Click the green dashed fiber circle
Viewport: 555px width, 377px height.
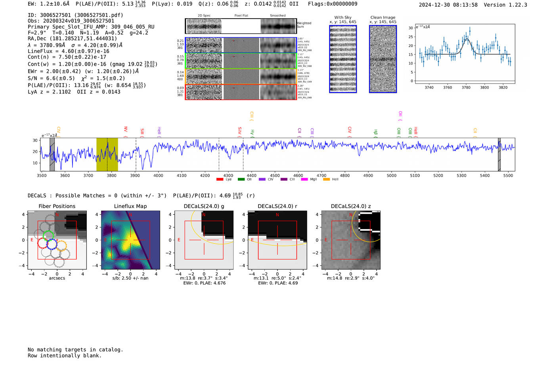[48, 236]
